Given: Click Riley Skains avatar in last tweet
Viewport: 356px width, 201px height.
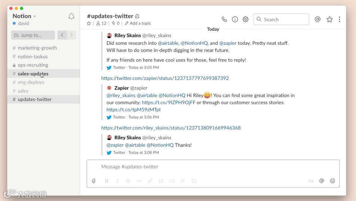Looking at the screenshot, I should 109,137.
